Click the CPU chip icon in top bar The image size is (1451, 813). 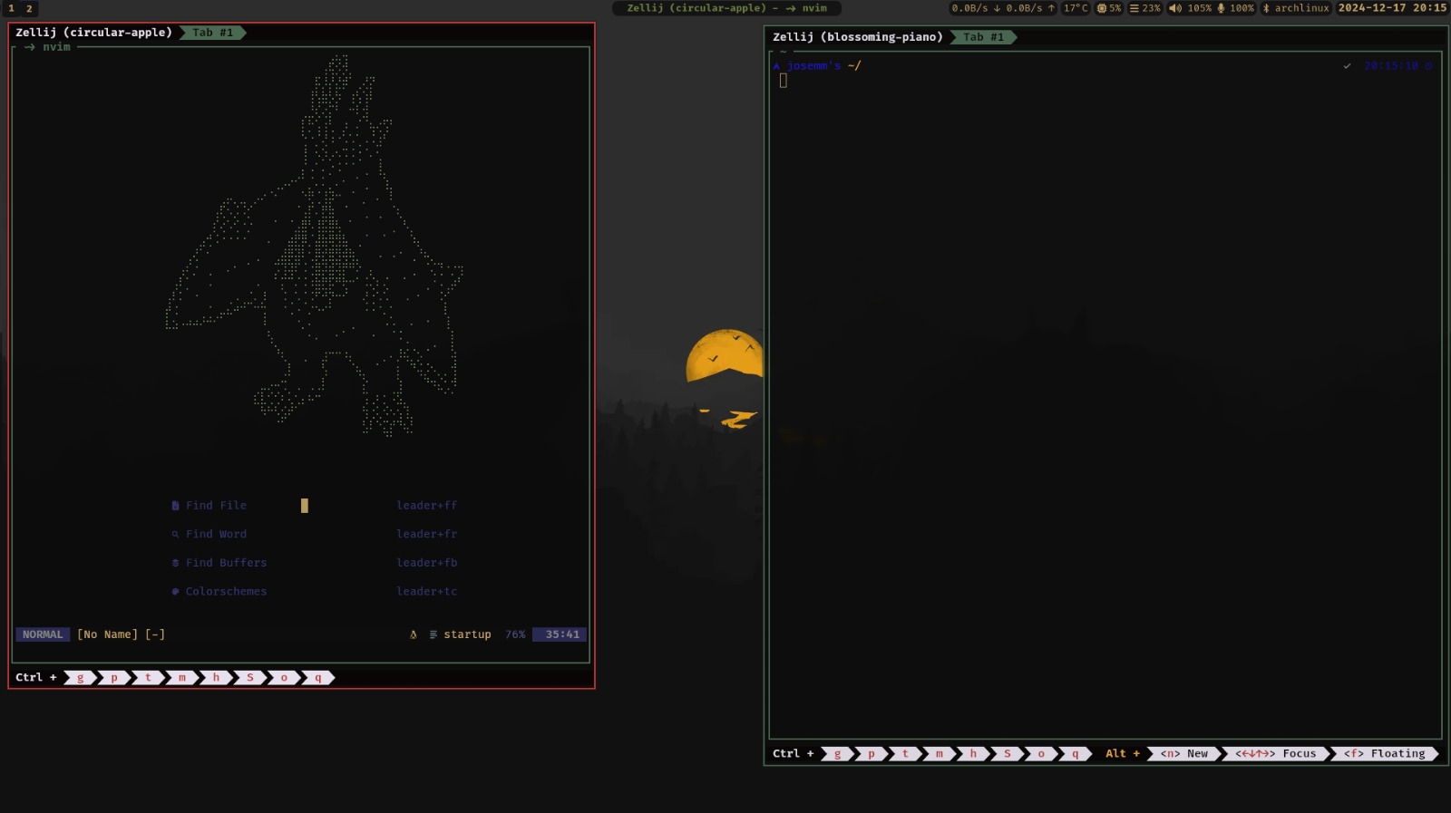point(1101,8)
